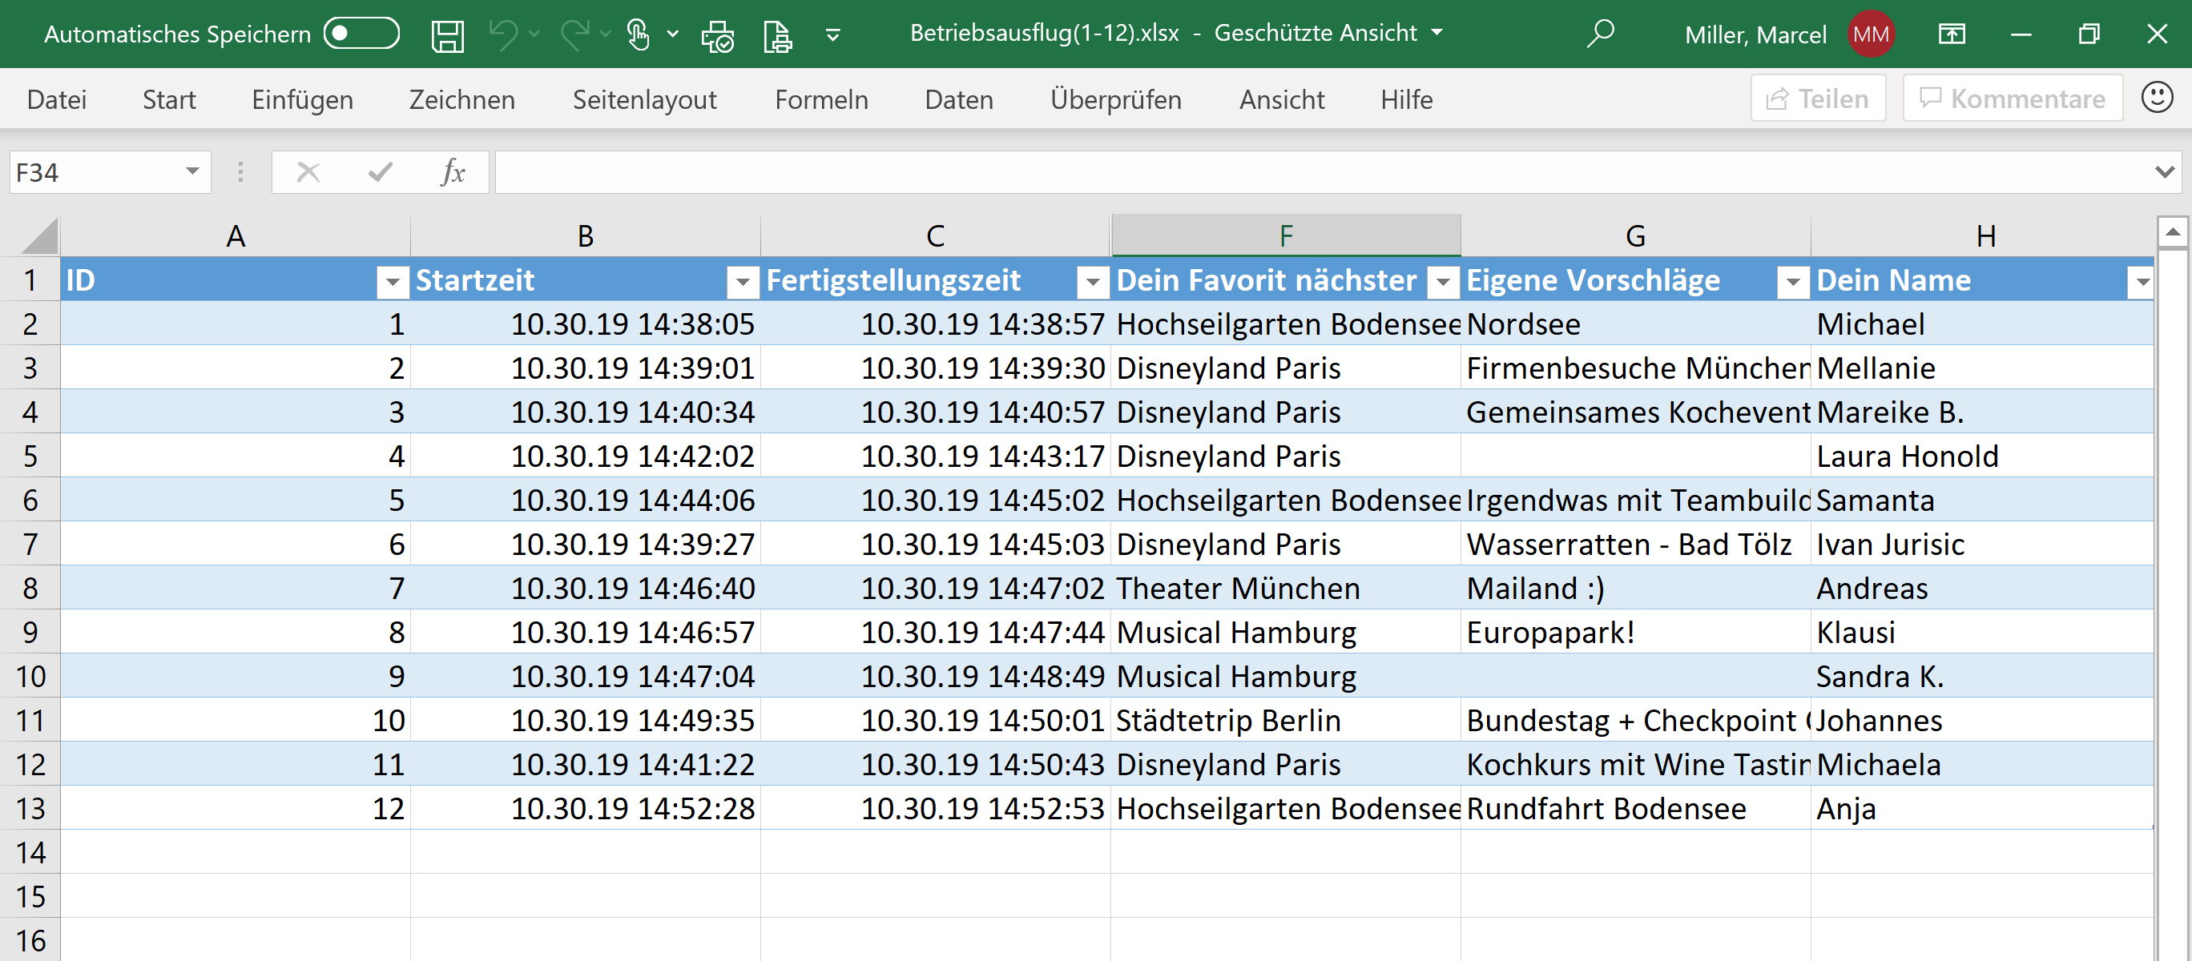Select column G header
Image resolution: width=2192 pixels, height=961 pixels.
1635,235
